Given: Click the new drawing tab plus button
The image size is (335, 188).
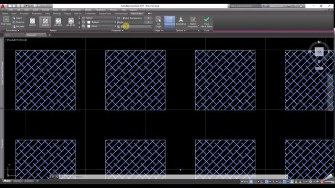Looking at the screenshot, I should click(50, 35).
